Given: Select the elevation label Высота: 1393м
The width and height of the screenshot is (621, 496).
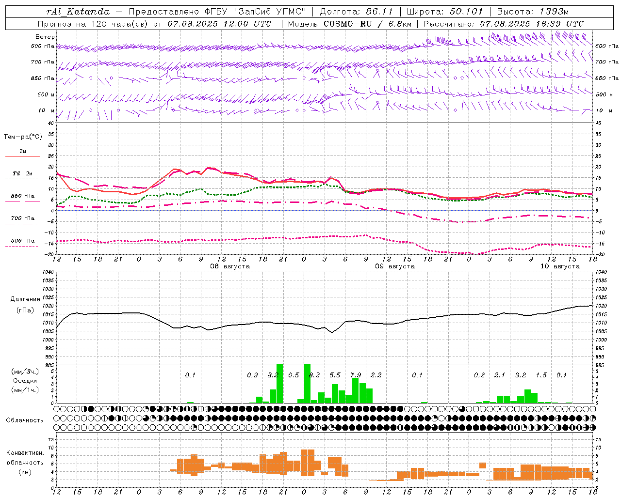Looking at the screenshot, I should coord(533,12).
